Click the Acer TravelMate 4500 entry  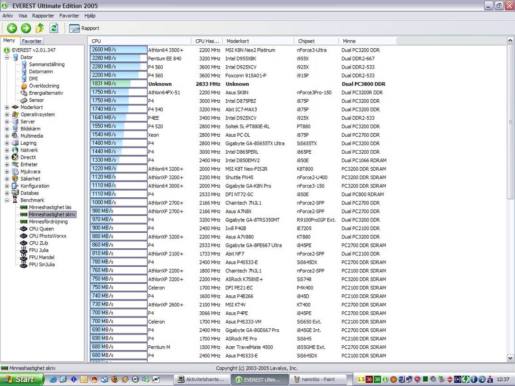point(249,347)
